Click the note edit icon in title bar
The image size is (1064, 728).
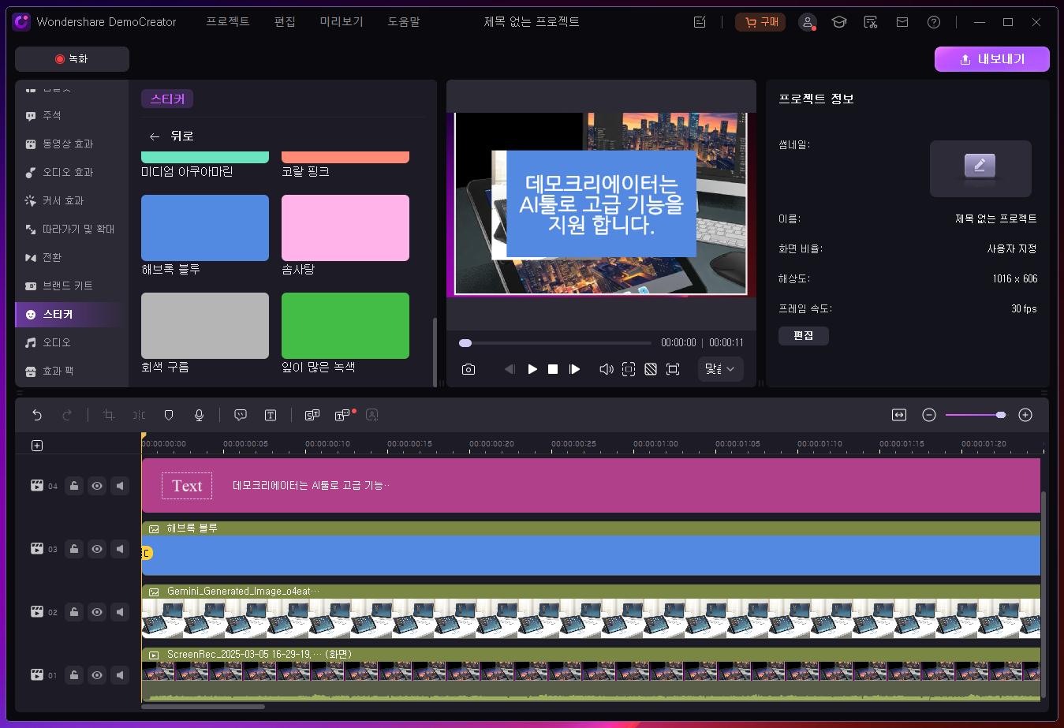[700, 22]
